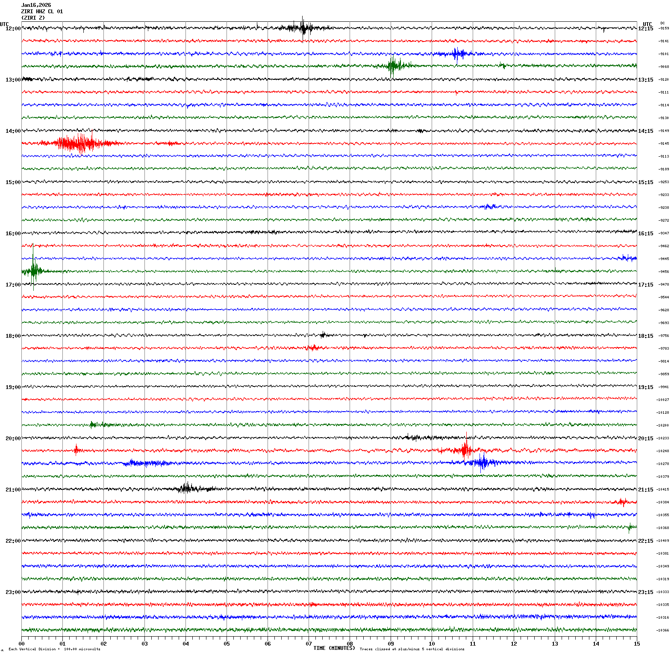This screenshot has height=655, width=671.
Task: Select the 23:00 hour label on the left
Action: pyautogui.click(x=13, y=592)
